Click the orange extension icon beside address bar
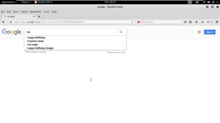 coord(139,22)
